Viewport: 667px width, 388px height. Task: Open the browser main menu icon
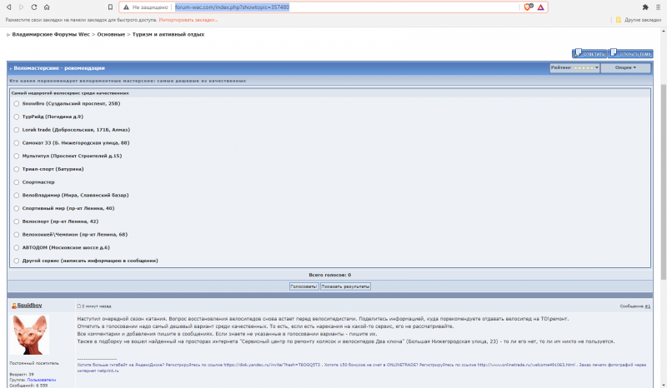pyautogui.click(x=658, y=7)
